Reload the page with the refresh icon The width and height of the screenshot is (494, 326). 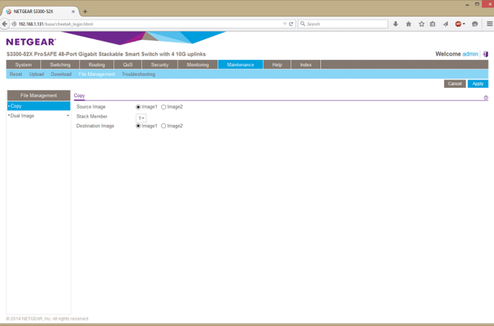[291, 24]
